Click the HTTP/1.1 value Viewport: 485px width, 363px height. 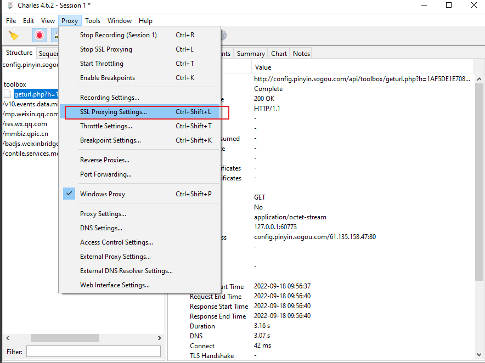click(267, 109)
